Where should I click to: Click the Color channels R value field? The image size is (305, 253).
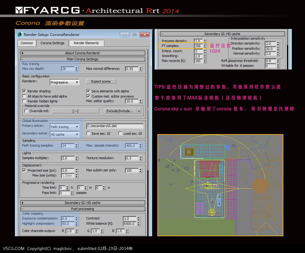(70, 231)
